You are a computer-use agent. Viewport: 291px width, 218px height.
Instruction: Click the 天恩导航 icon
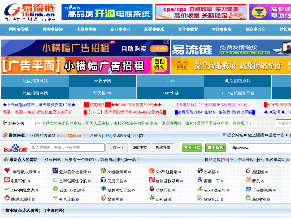click(103, 179)
